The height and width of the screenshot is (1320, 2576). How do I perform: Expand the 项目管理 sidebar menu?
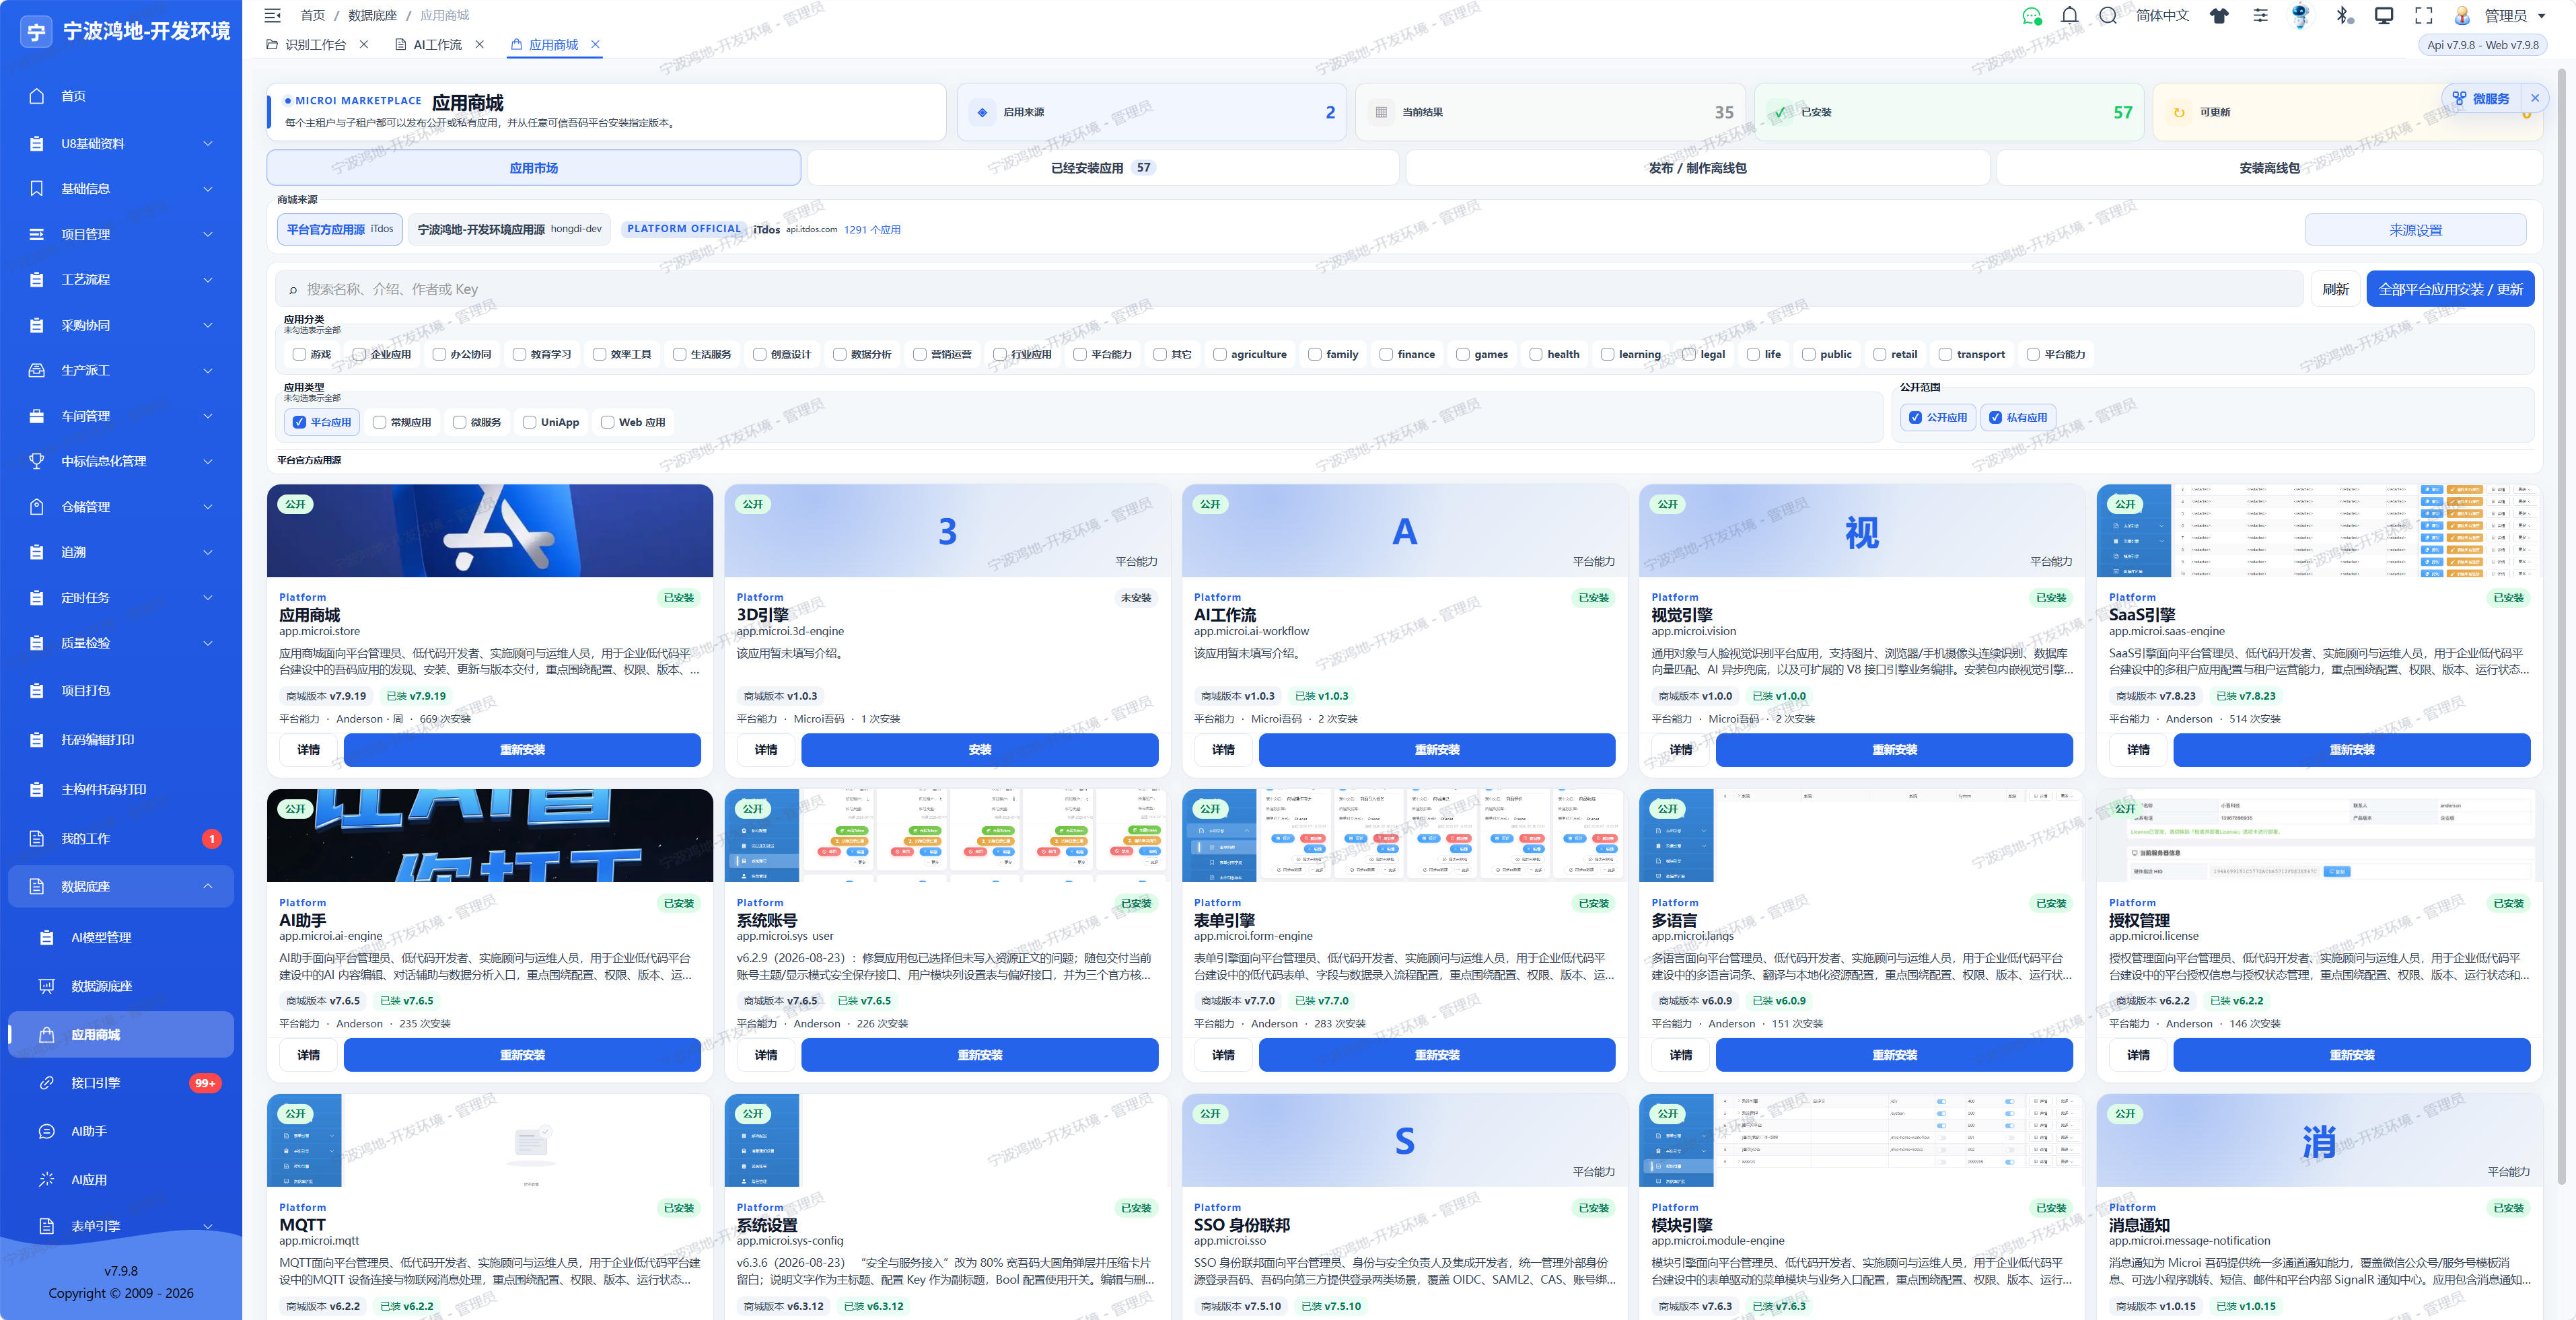tap(121, 234)
